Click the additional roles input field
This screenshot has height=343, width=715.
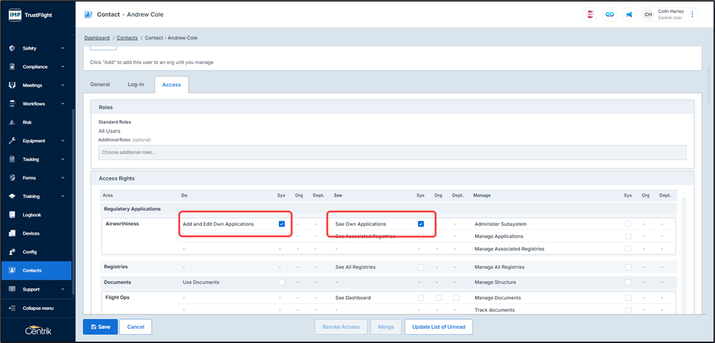[x=392, y=152]
